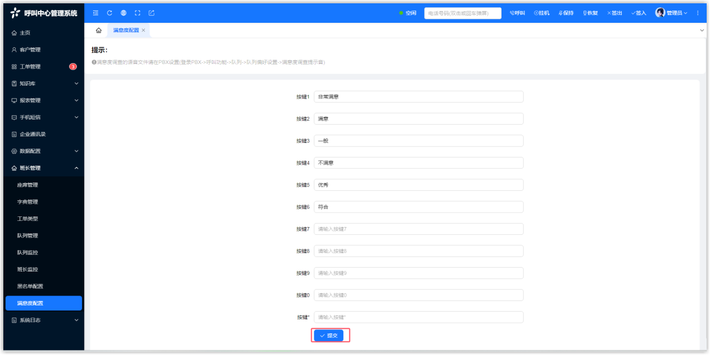This screenshot has width=710, height=355.
Task: Open 队列监控 in the sidebar
Action: [x=28, y=253]
